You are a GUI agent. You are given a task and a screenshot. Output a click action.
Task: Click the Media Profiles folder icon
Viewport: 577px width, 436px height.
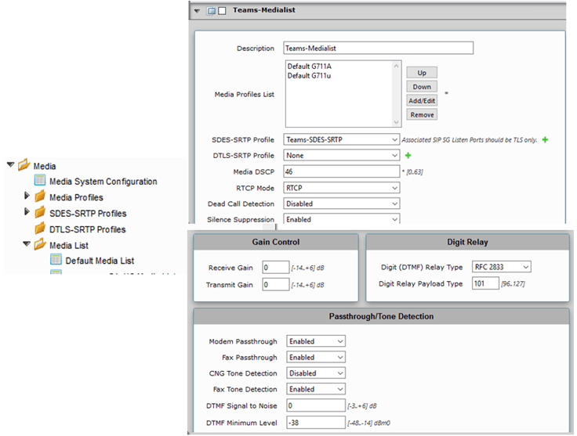point(41,197)
